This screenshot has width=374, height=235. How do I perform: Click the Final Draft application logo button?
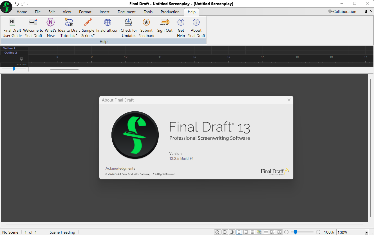6,7
